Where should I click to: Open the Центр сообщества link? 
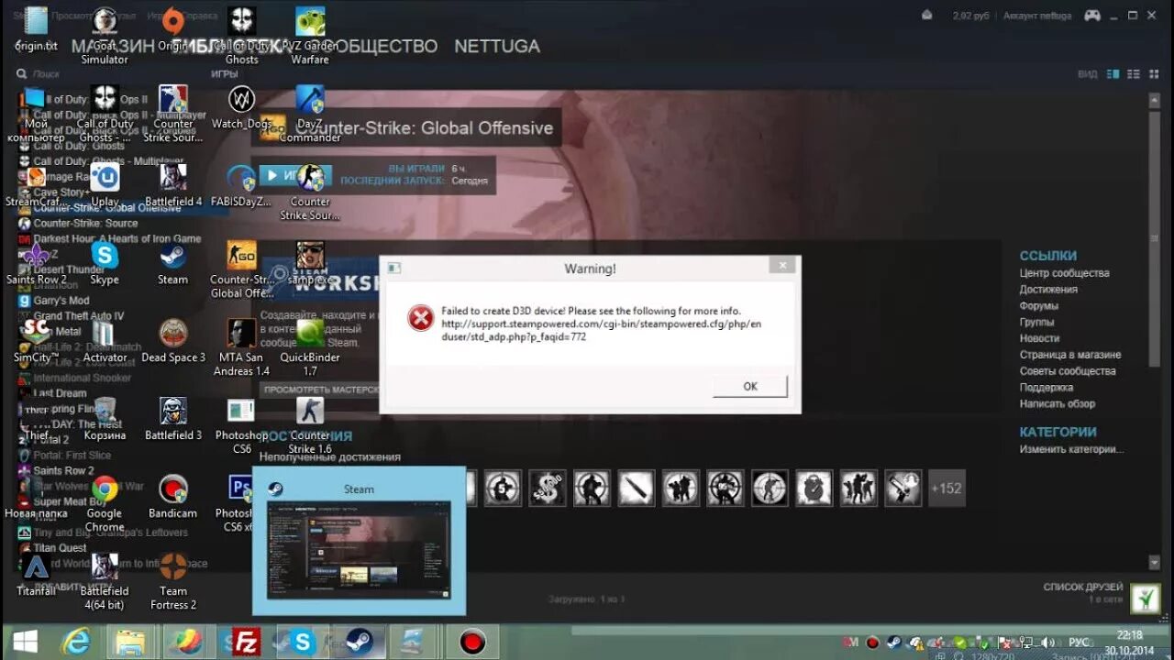(x=1064, y=273)
